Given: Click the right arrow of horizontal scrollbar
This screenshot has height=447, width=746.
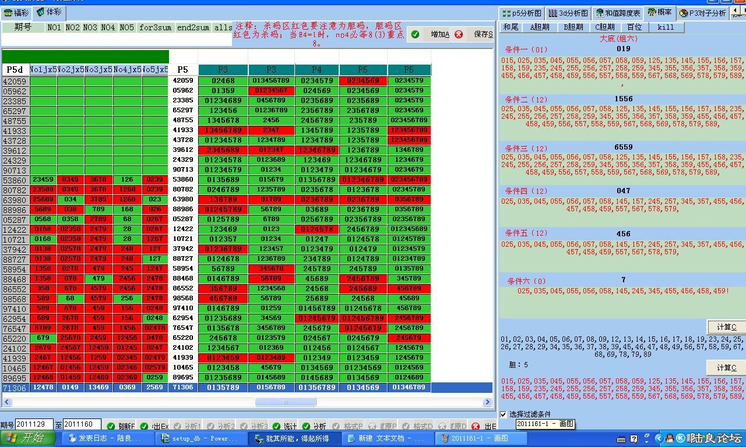Looking at the screenshot, I should click(488, 402).
